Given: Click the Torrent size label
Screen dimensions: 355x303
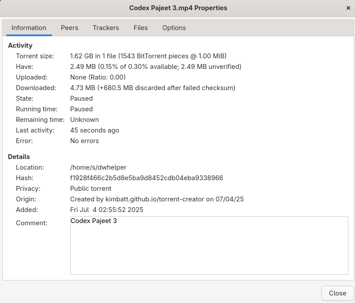Looking at the screenshot, I should pos(35,56).
